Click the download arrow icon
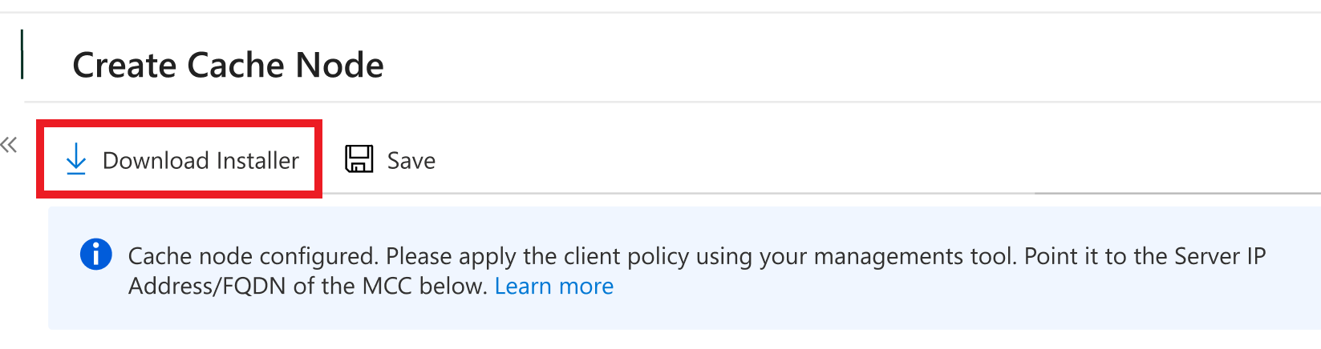This screenshot has height=349, width=1321. click(76, 159)
